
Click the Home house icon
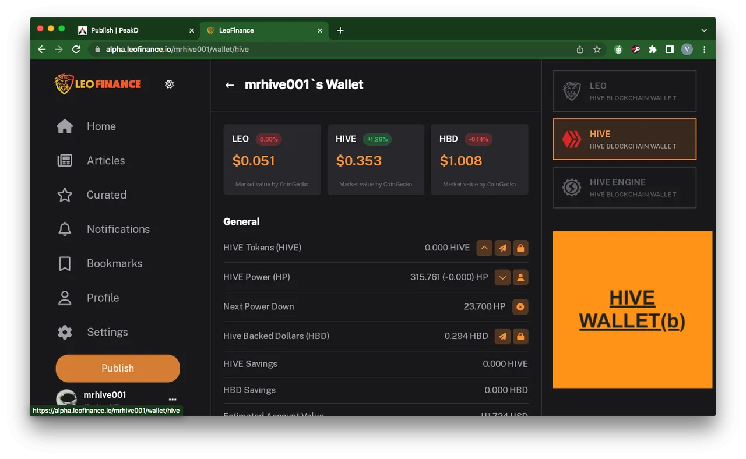(x=65, y=126)
